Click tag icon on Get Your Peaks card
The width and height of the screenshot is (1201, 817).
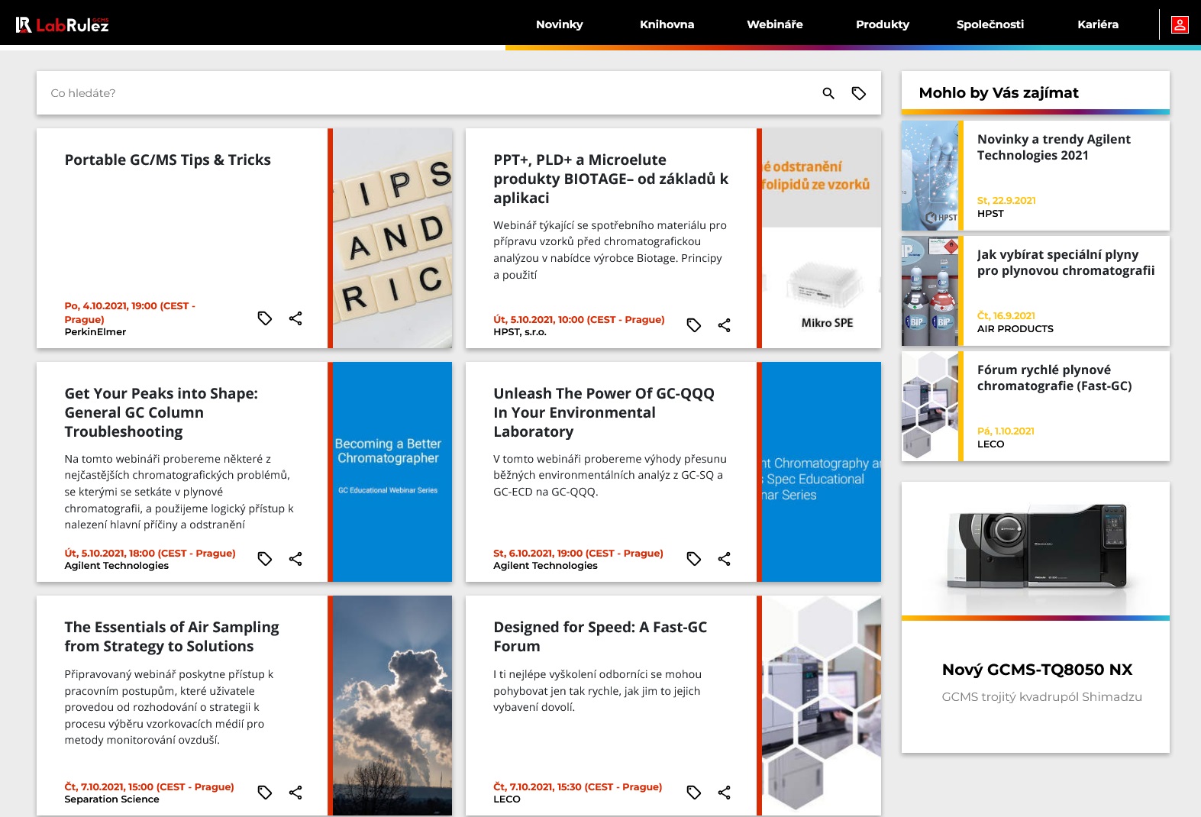click(265, 559)
